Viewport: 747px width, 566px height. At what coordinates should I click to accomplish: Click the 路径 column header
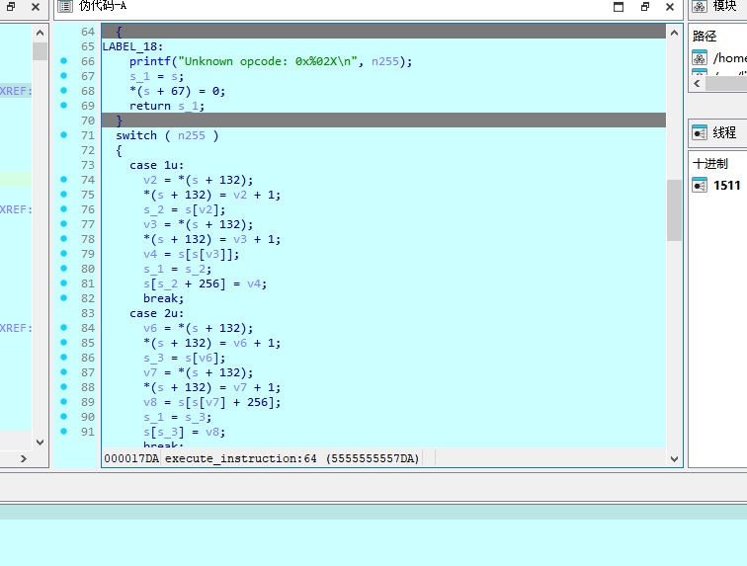pyautogui.click(x=705, y=36)
